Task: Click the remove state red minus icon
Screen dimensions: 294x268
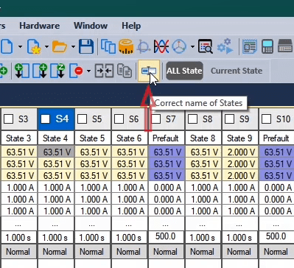Action: (x=77, y=71)
